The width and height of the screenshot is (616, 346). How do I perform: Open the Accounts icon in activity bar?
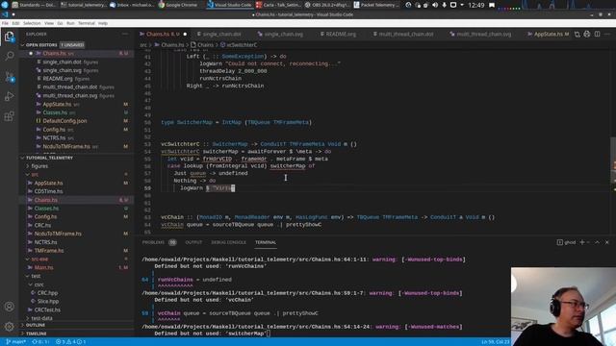point(9,307)
